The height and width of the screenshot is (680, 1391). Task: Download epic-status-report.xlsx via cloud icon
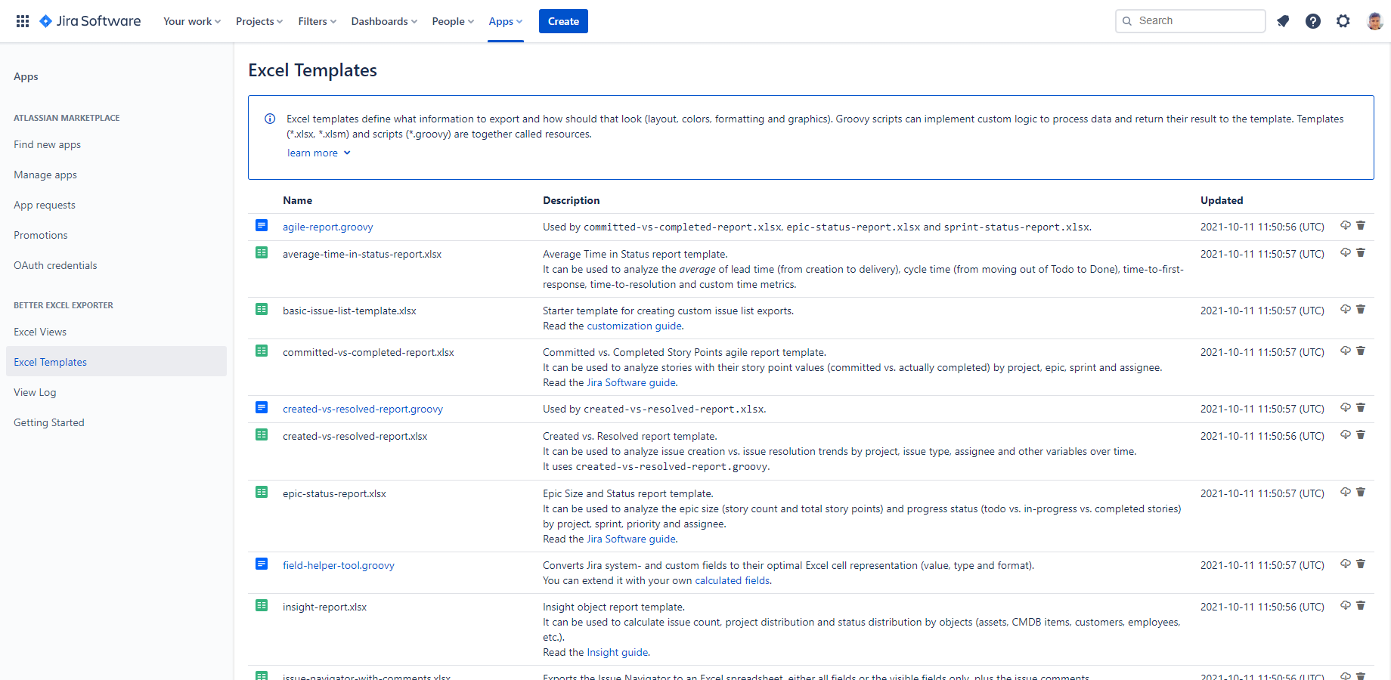(x=1346, y=492)
